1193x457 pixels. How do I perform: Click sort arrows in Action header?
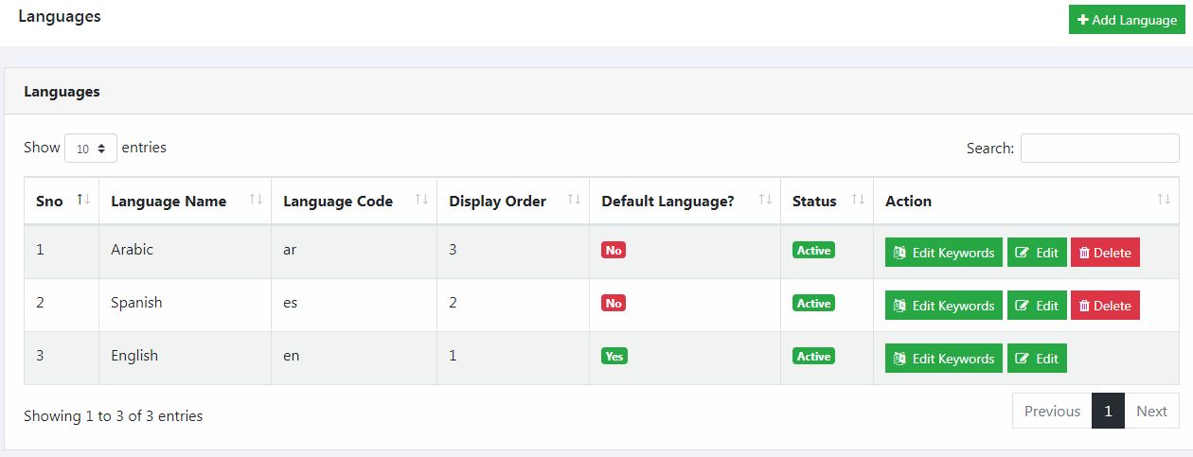1164,200
